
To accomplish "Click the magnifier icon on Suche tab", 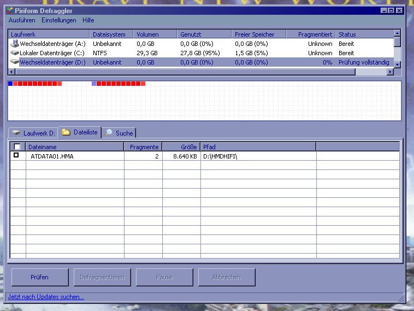I will (x=109, y=133).
